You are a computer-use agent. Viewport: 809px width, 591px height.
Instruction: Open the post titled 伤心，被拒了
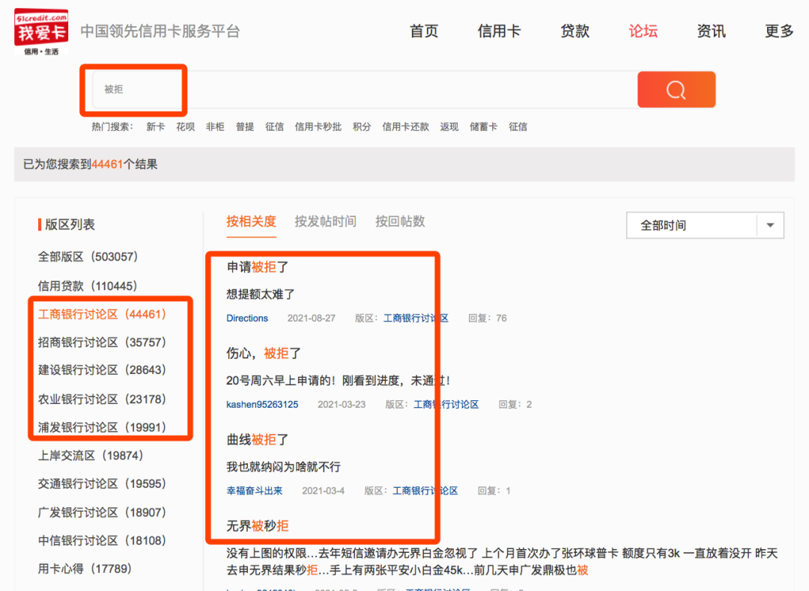click(x=264, y=353)
